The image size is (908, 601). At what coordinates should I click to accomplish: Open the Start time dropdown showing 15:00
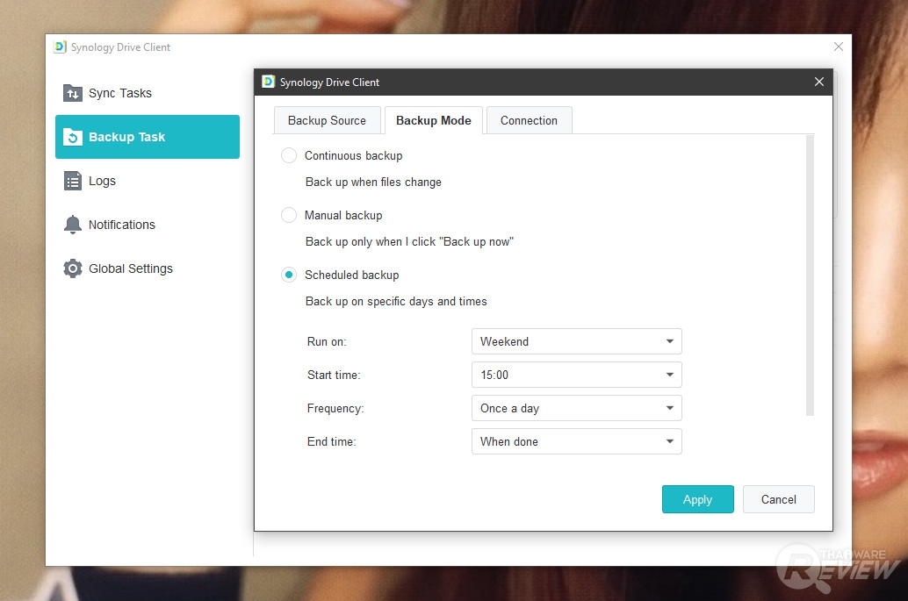(577, 375)
